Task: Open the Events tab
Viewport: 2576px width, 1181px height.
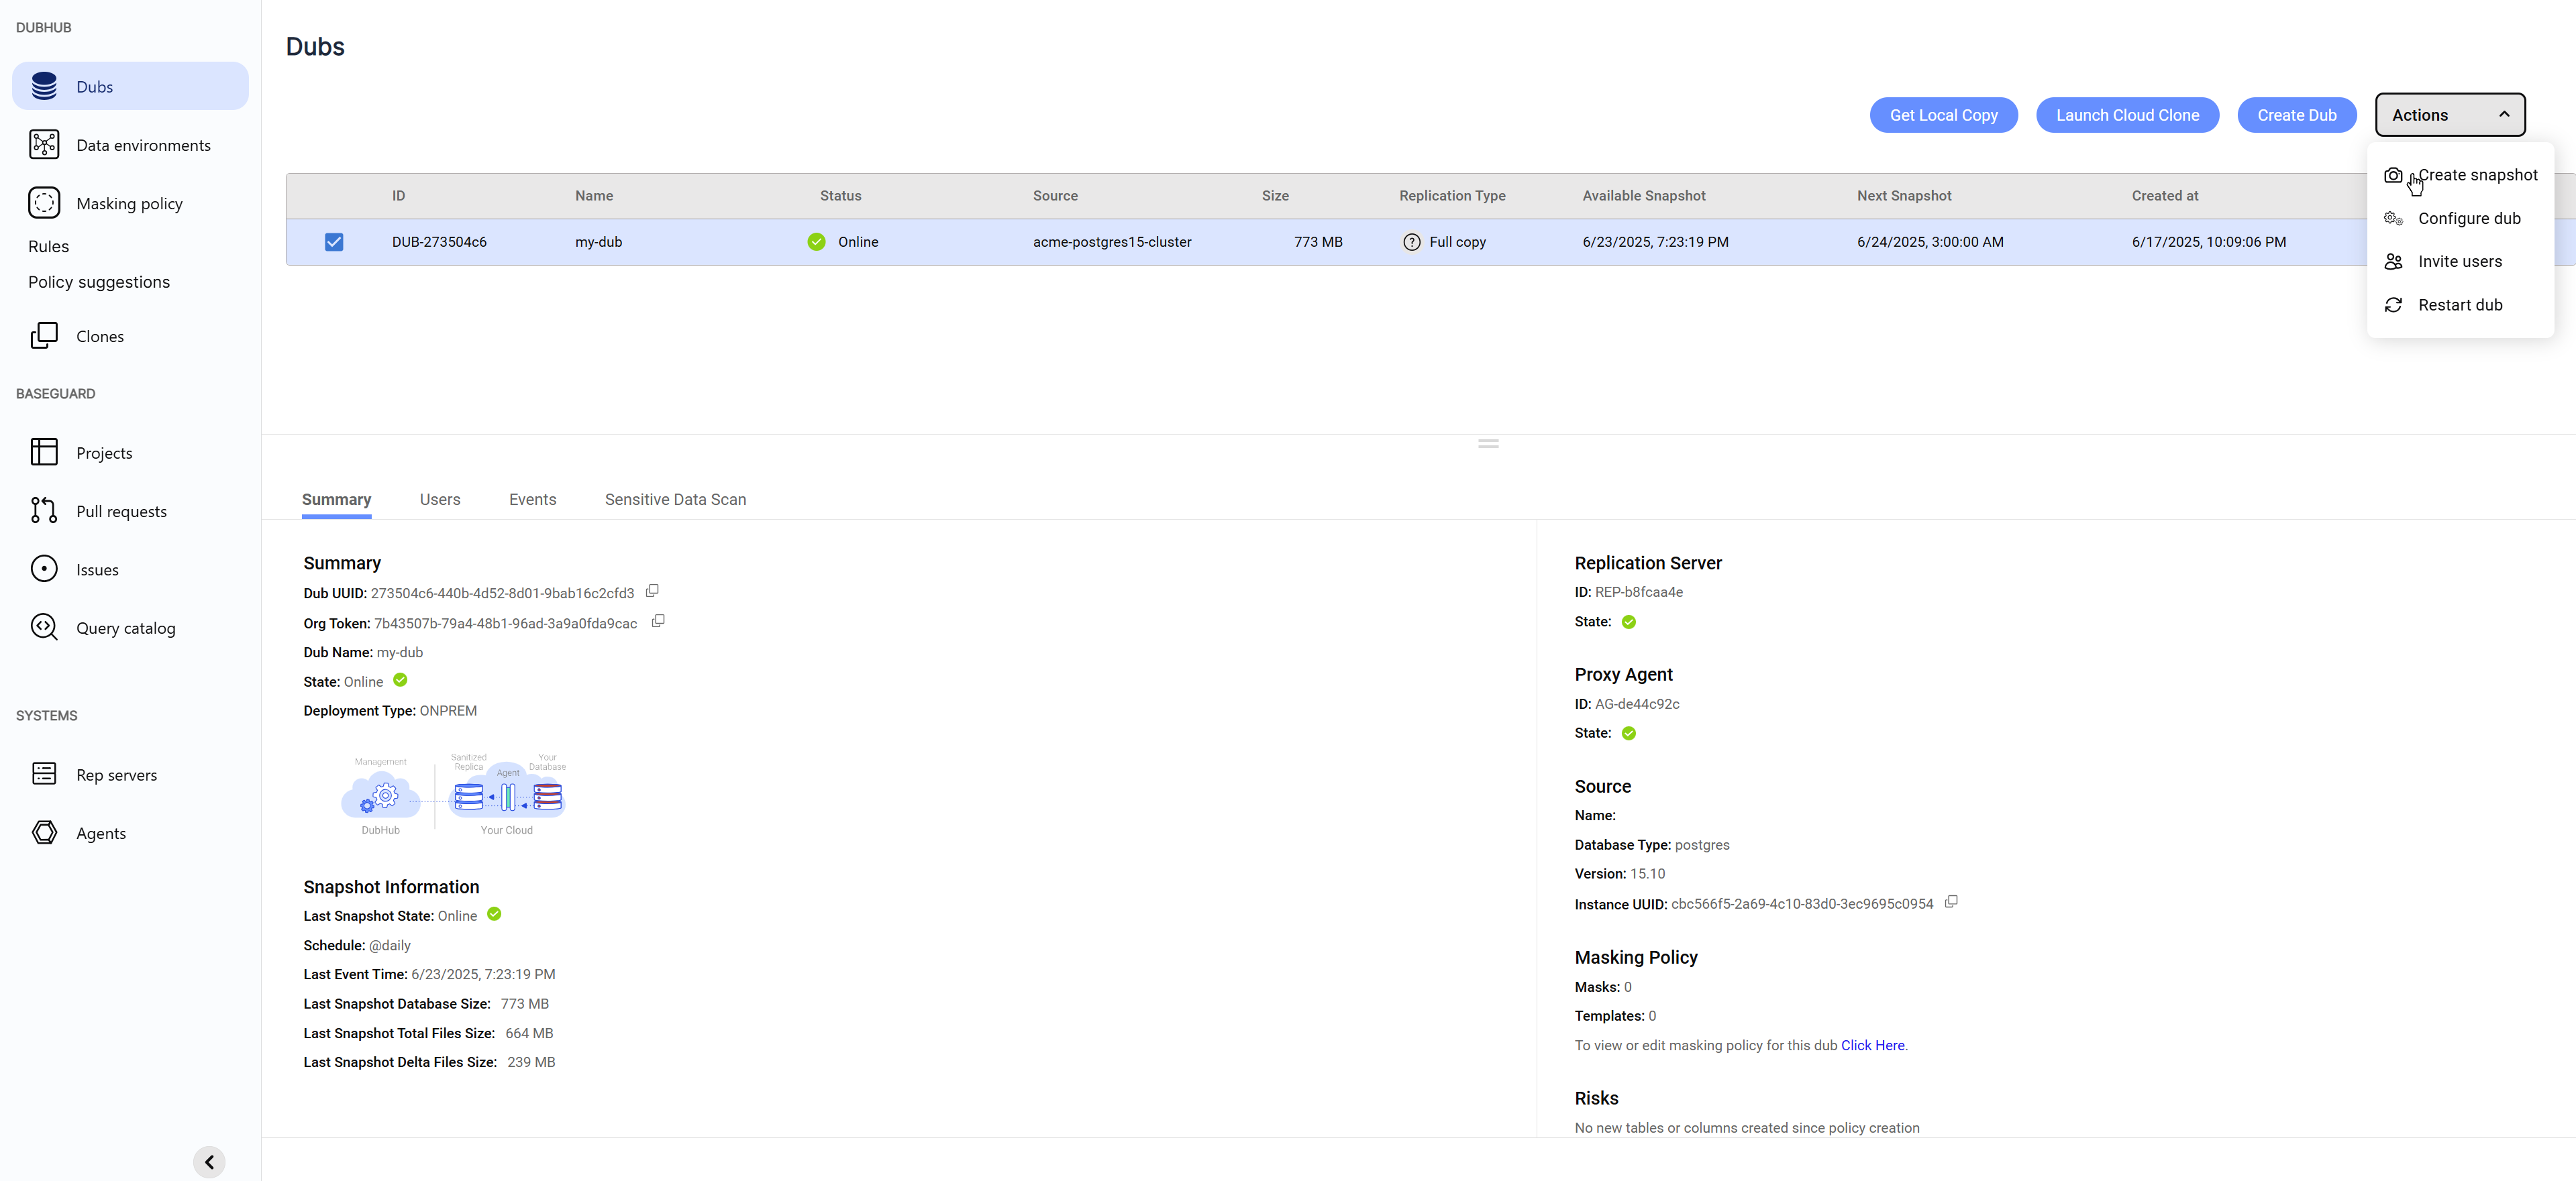Action: 532,500
